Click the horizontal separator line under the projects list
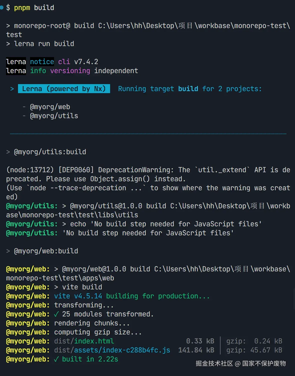295x376 pixels. click(148, 134)
